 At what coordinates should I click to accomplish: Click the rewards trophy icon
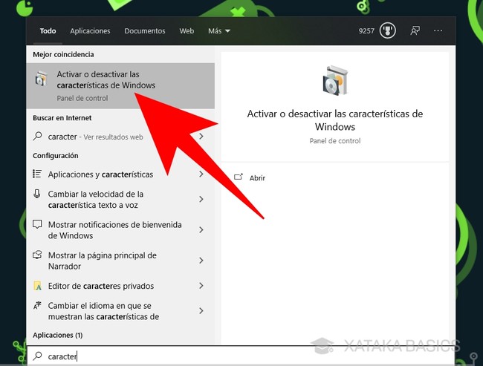point(387,31)
